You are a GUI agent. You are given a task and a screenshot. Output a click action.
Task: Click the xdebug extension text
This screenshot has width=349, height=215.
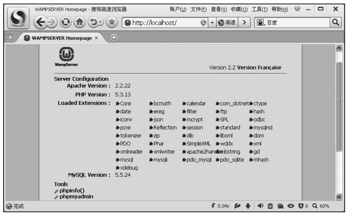click(x=129, y=168)
